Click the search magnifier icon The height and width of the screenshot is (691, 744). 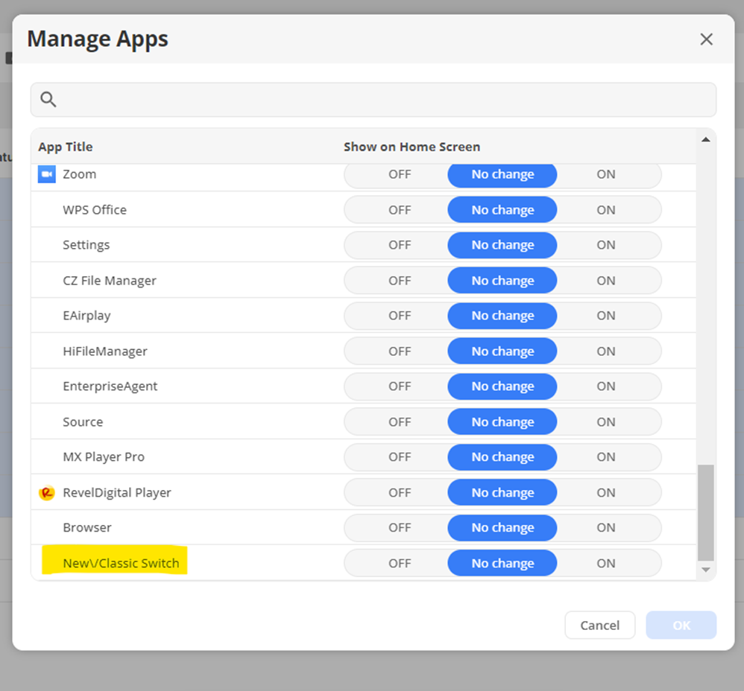click(x=48, y=100)
